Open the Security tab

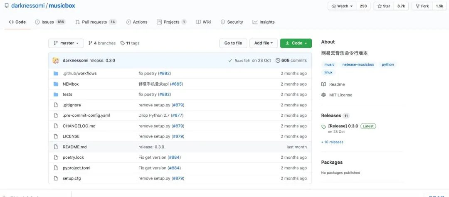(x=232, y=22)
